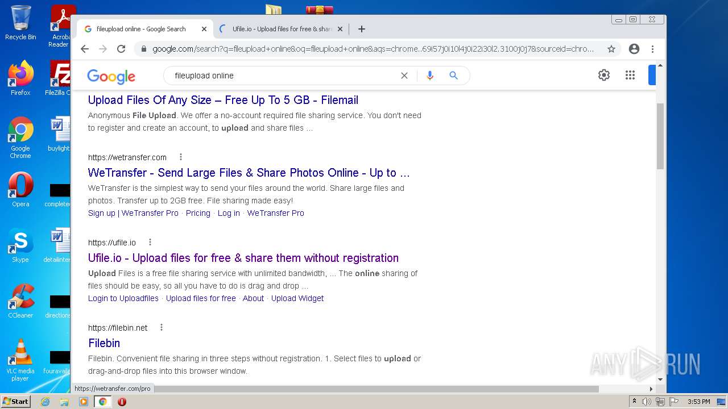Select the Chrome taskbar button

click(x=102, y=402)
